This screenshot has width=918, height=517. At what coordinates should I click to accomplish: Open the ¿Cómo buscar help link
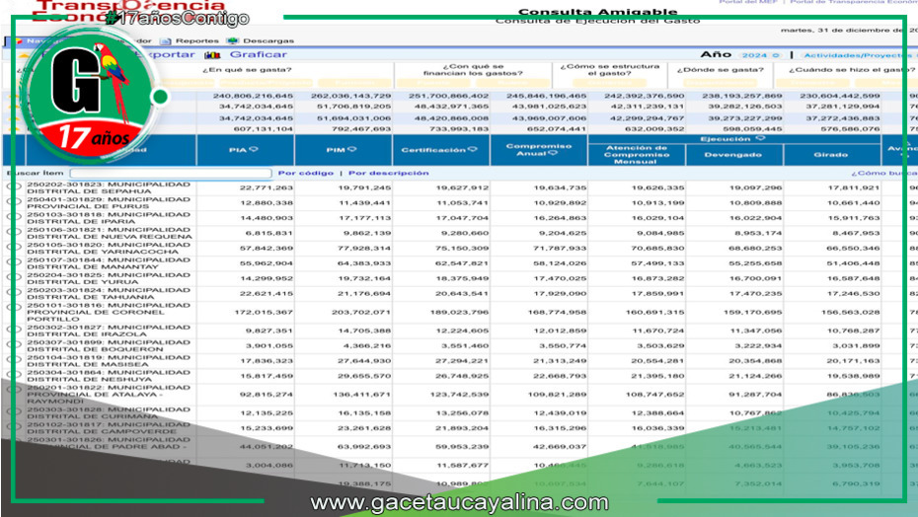pyautogui.click(x=884, y=174)
